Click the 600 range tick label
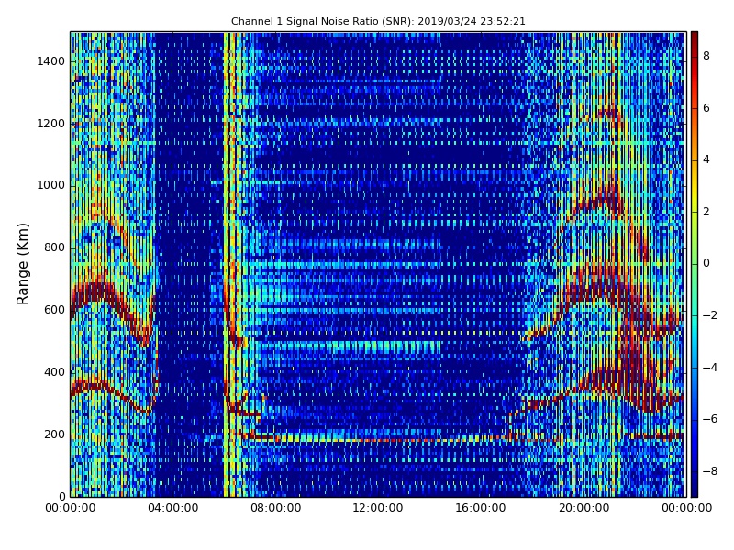Image resolution: width=734 pixels, height=550 pixels. click(54, 310)
